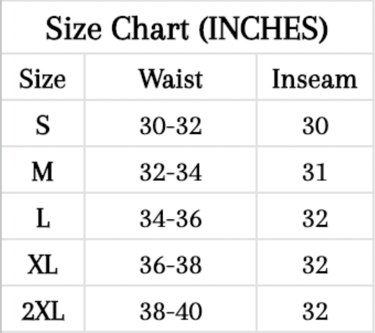Click inseam 32 in the XL row
Image resolution: width=375 pixels, height=333 pixels.
315,265
